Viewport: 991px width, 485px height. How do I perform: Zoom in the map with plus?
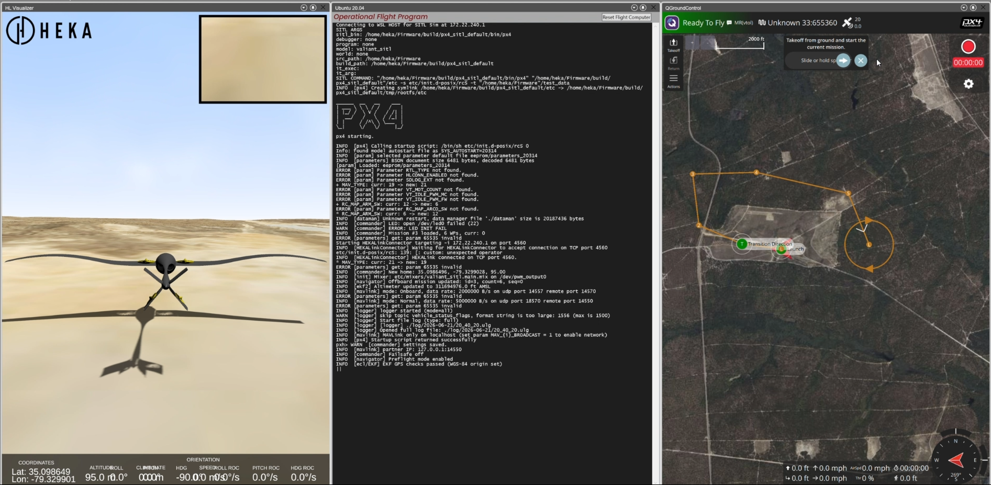[x=692, y=43]
